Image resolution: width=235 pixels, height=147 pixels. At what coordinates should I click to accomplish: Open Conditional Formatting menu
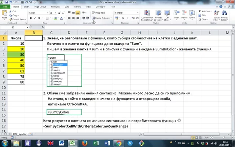click(147, 16)
